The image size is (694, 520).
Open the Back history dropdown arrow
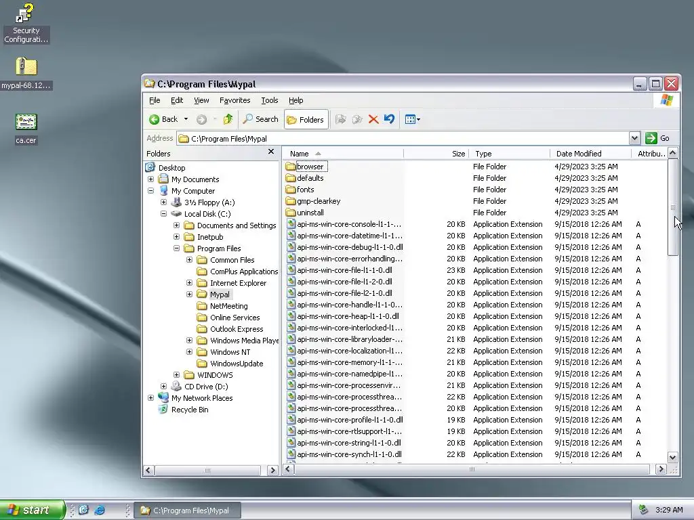[186, 119]
